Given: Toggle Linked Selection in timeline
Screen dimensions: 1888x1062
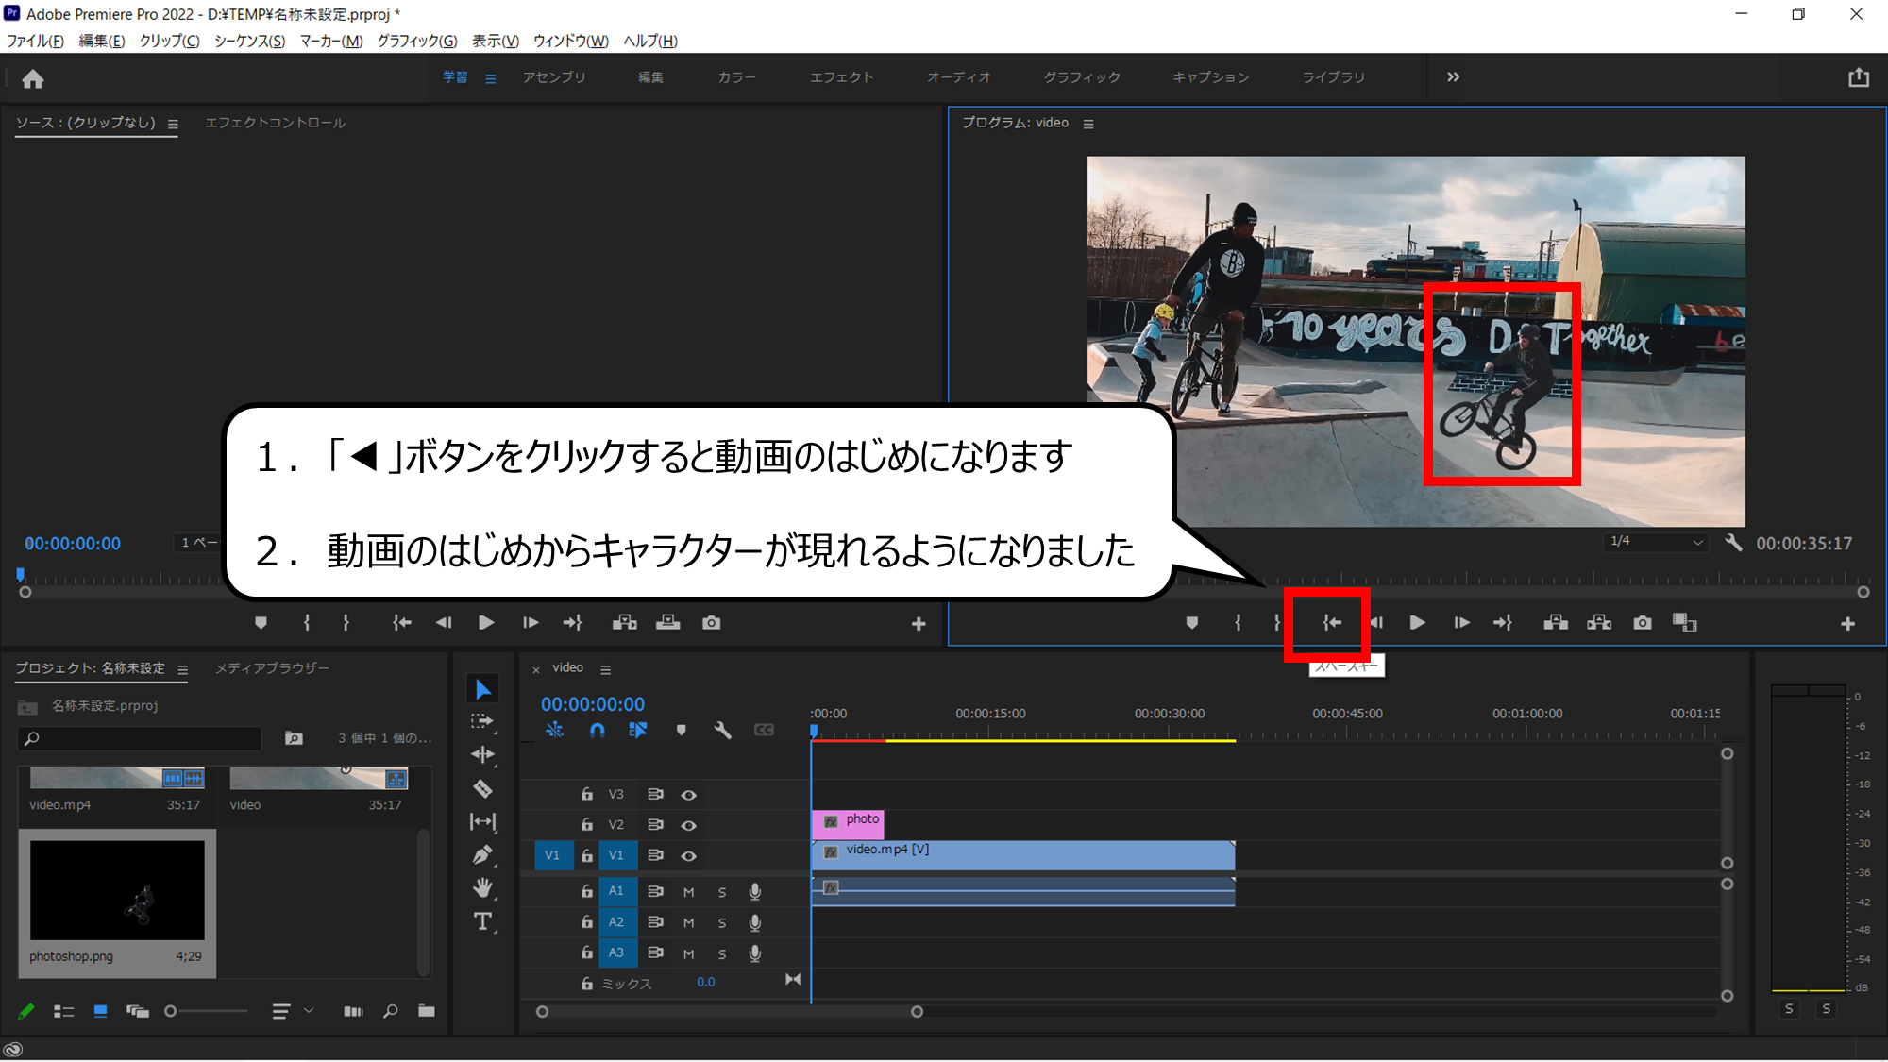Looking at the screenshot, I should (x=638, y=730).
